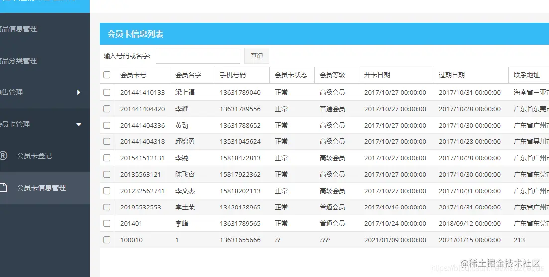The image size is (549, 277).
Task: Click address 海南省三亚 in first row
Action: [x=531, y=92]
